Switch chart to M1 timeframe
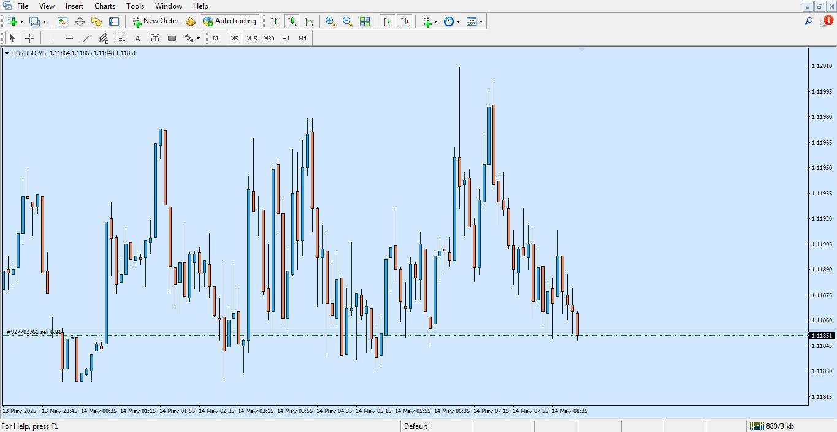Image resolution: width=837 pixels, height=432 pixels. 217,38
